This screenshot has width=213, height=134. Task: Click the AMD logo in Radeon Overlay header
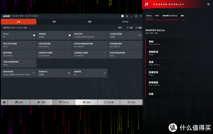[x=146, y=4]
